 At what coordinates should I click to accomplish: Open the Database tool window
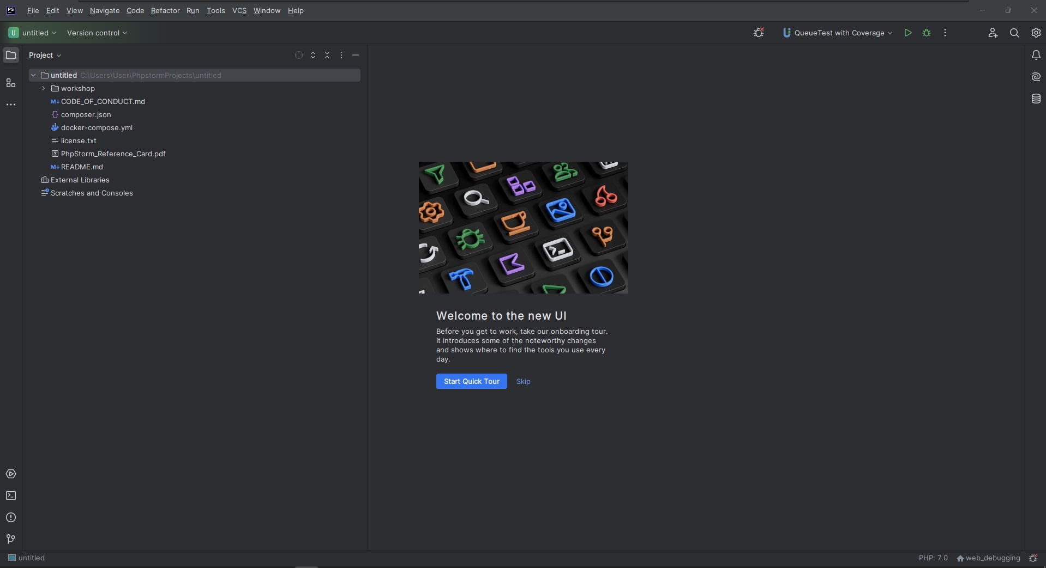coord(1036,99)
